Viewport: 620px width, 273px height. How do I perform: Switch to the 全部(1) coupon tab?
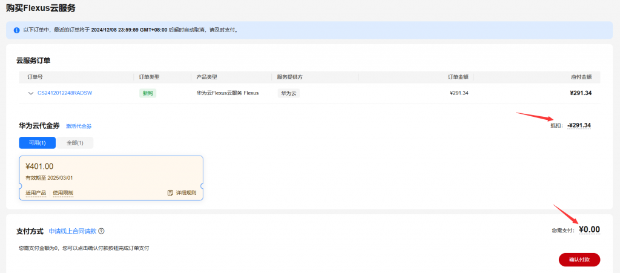click(x=75, y=143)
